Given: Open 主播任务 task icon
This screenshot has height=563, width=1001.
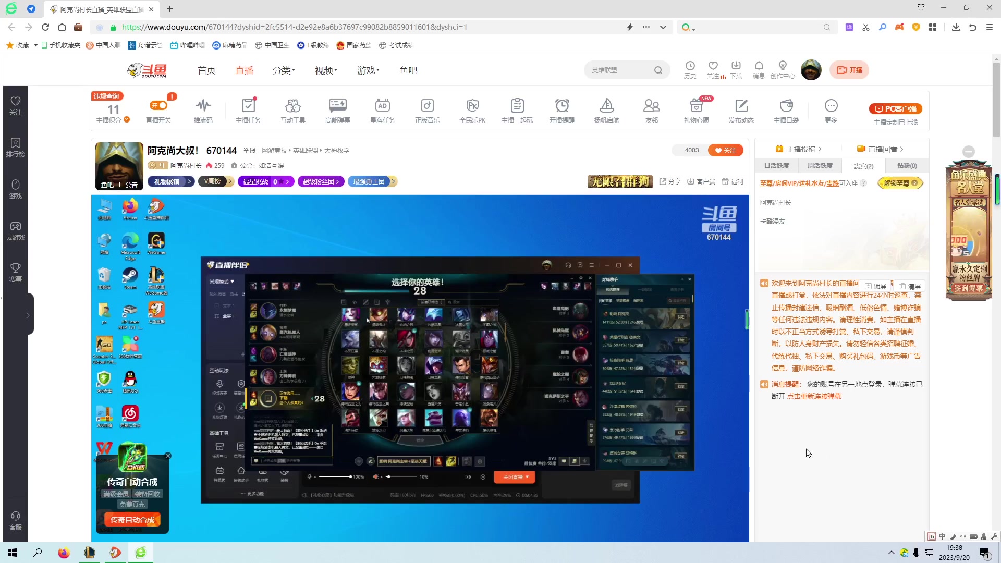Looking at the screenshot, I should (x=248, y=106).
